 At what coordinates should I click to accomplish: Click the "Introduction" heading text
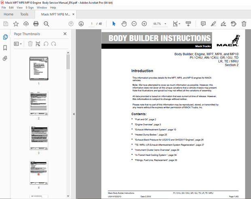pyautogui.click(x=142, y=71)
